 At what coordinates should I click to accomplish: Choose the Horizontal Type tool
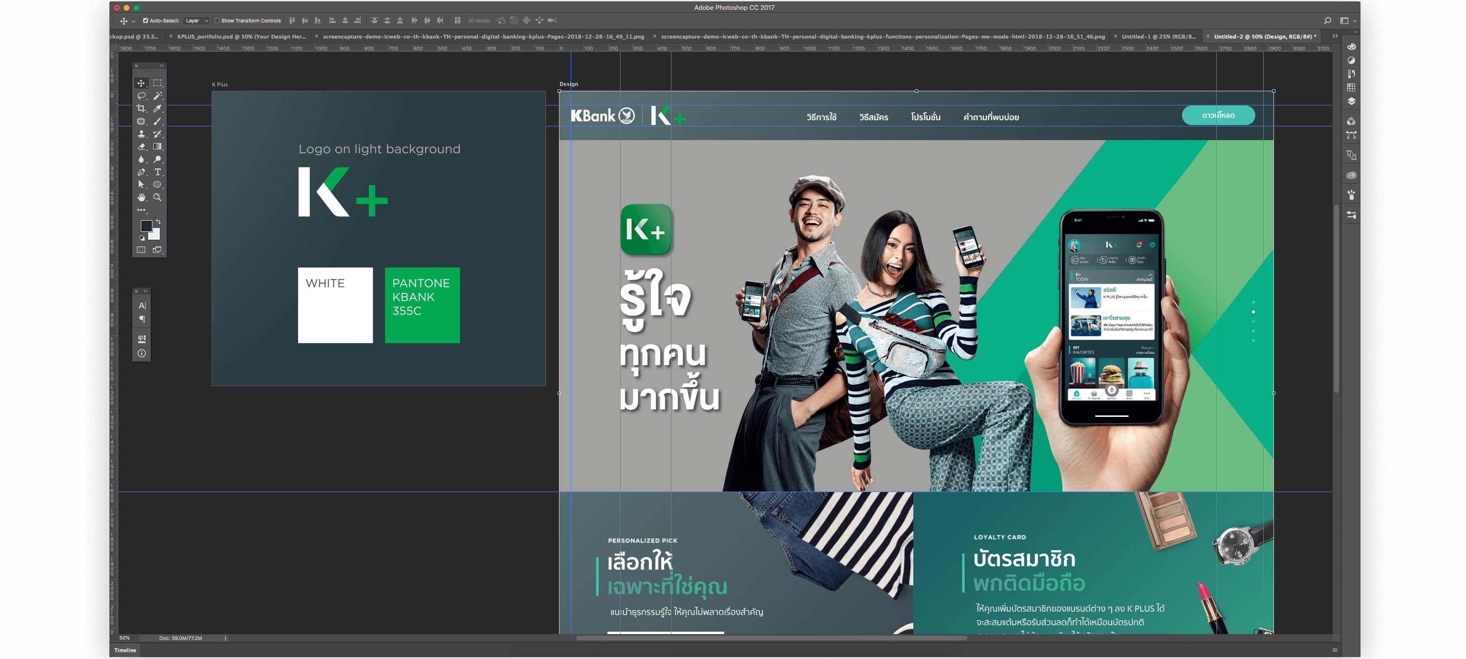[158, 172]
